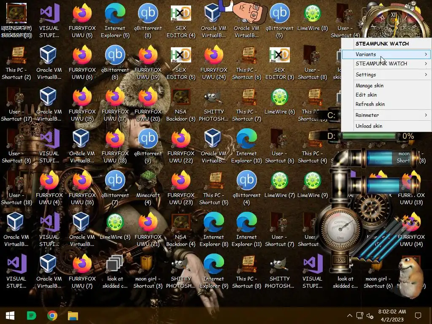Select NSA Backdoor (3) icon
Viewport: 432px width, 324px height.
181,105
